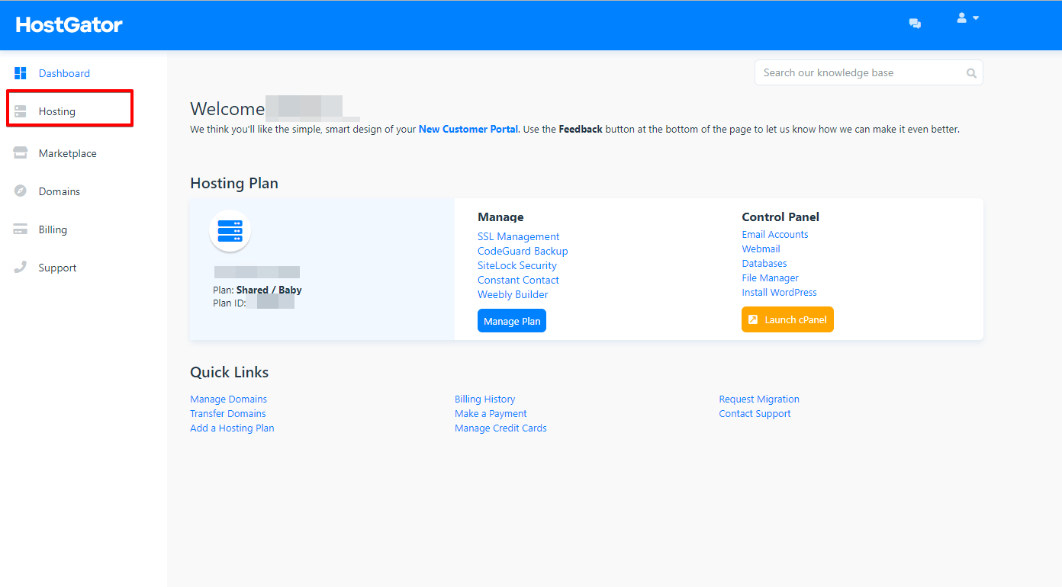This screenshot has width=1062, height=587.
Task: Launch cPanel with the orange button
Action: pos(787,319)
